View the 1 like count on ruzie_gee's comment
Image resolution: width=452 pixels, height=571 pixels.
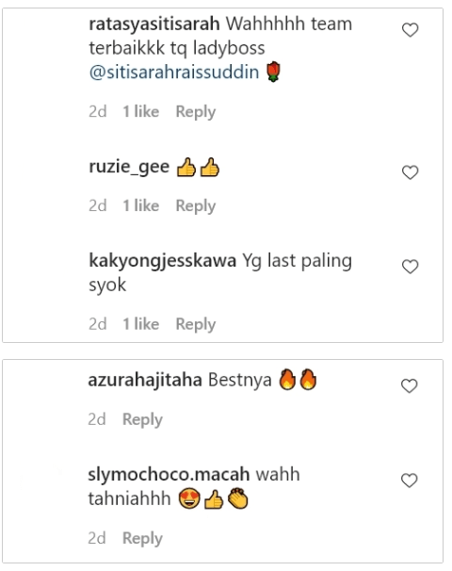point(141,205)
